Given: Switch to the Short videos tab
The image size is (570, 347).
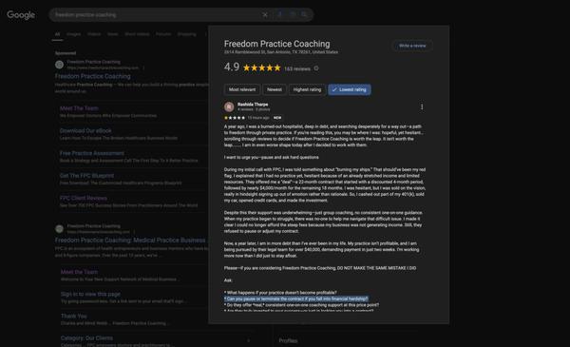Looking at the screenshot, I should click(137, 34).
